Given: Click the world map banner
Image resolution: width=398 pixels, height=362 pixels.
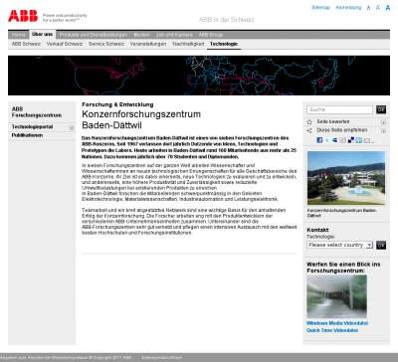Looking at the screenshot, I should [199, 76].
